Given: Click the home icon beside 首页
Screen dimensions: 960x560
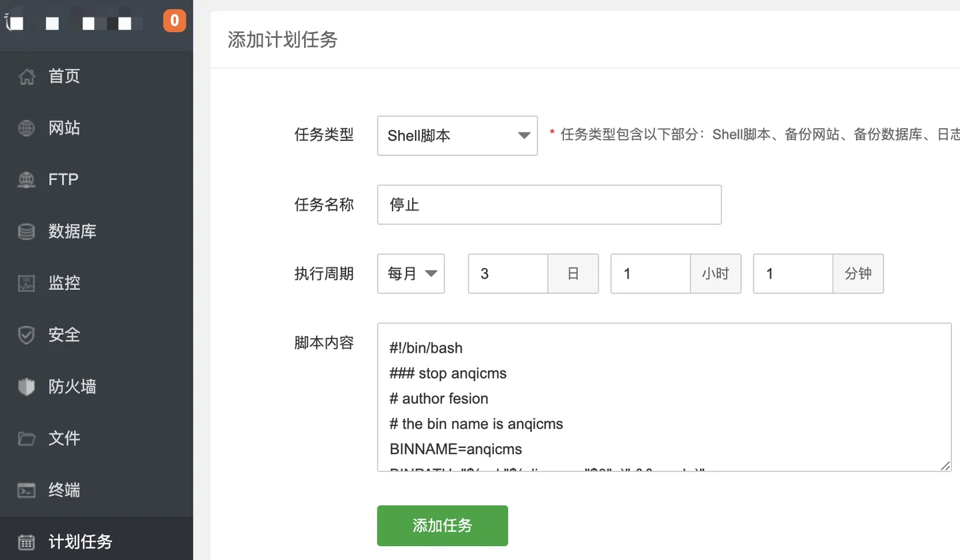Looking at the screenshot, I should click(26, 77).
